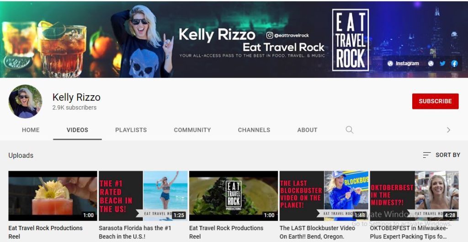Open the Eat Travel Rock Productions logo thumbnail
The height and width of the screenshot is (242, 468).
tap(234, 196)
